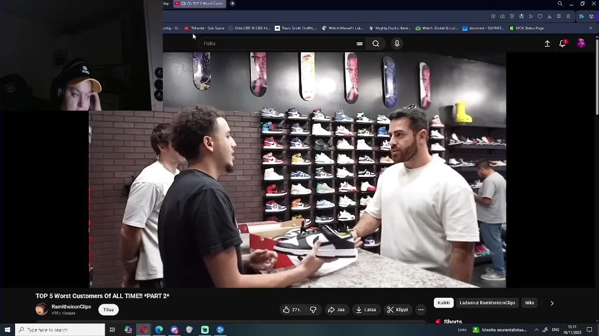Open the edit note icon in browser toolbar
The width and height of the screenshot is (599, 336).
coord(493,16)
